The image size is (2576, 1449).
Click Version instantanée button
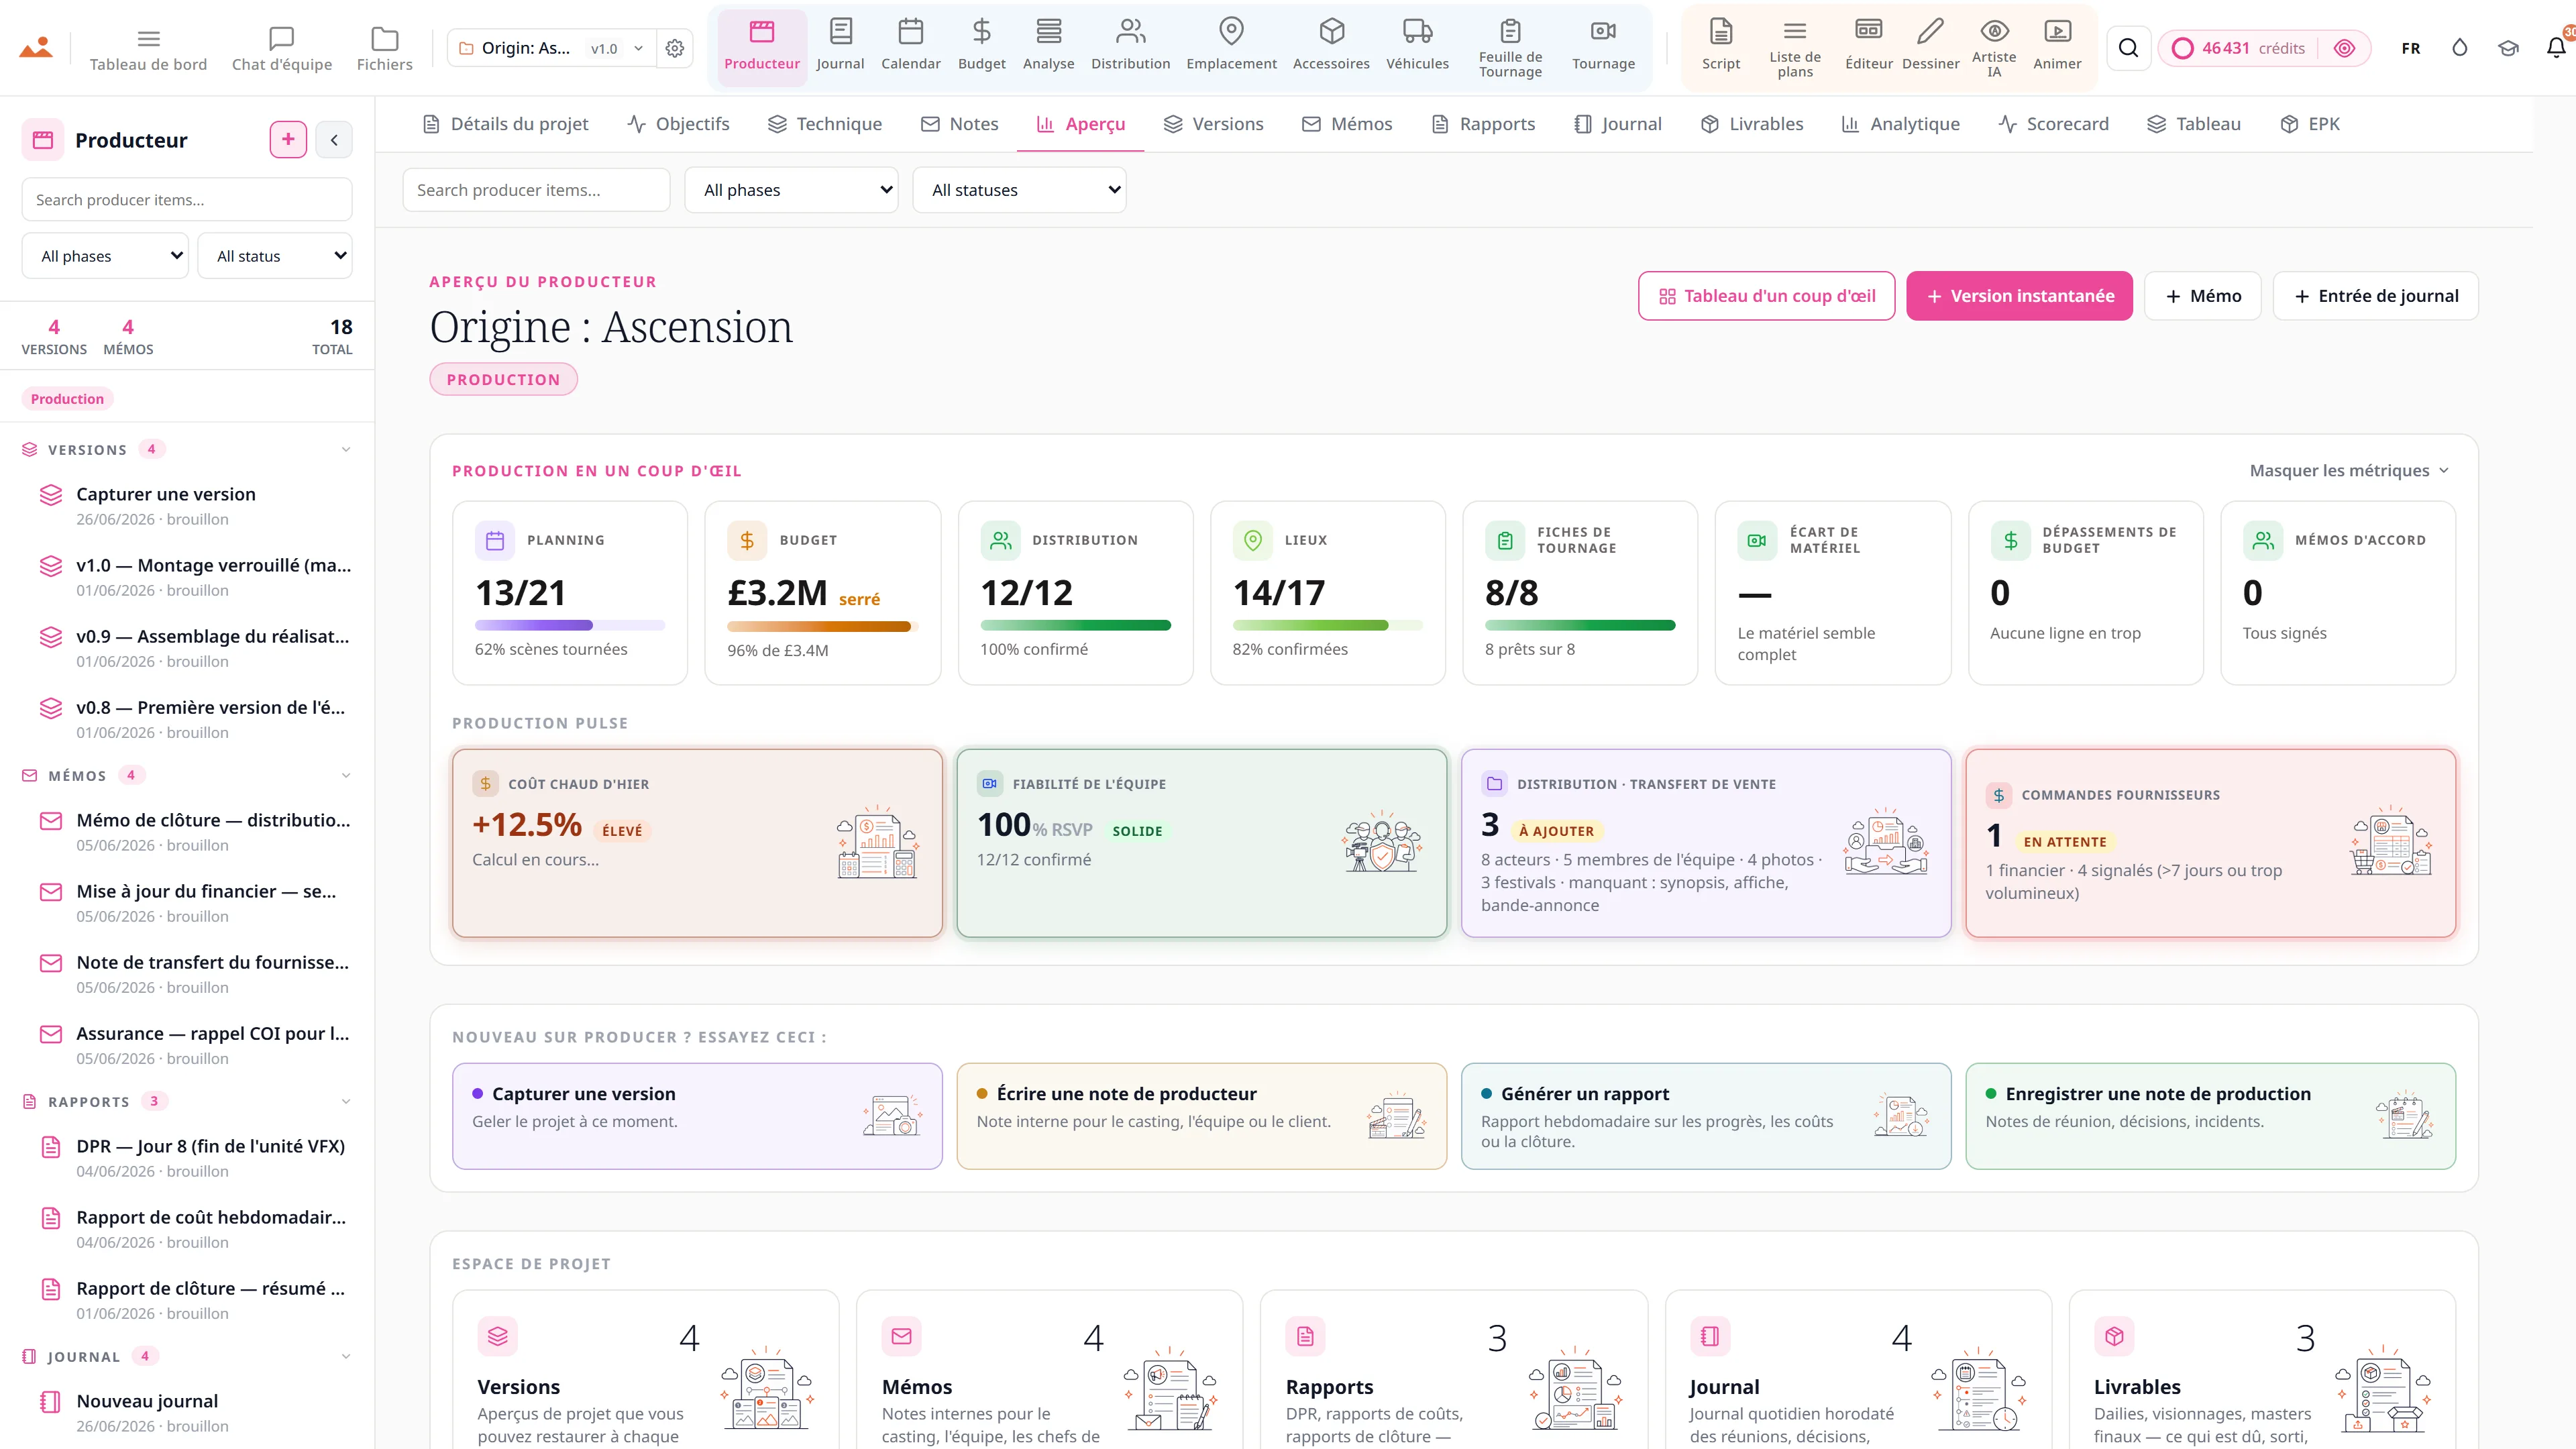pyautogui.click(x=2019, y=296)
